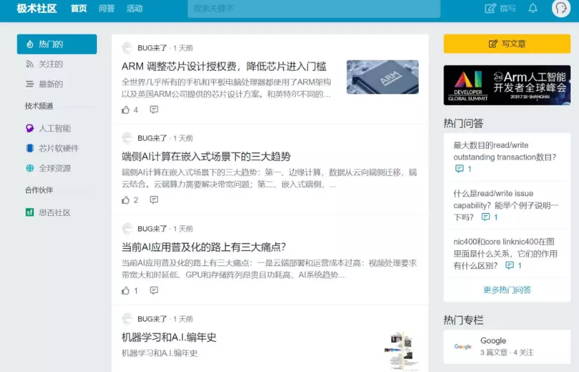
Task: Click the yellow 写文章 button
Action: pos(507,44)
